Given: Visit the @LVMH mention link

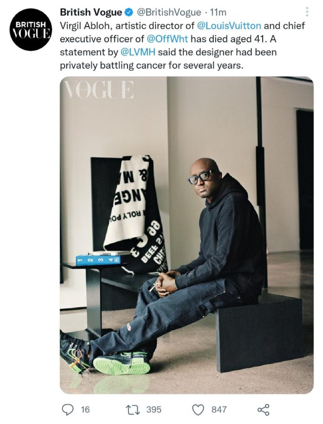Looking at the screenshot, I should 137,52.
